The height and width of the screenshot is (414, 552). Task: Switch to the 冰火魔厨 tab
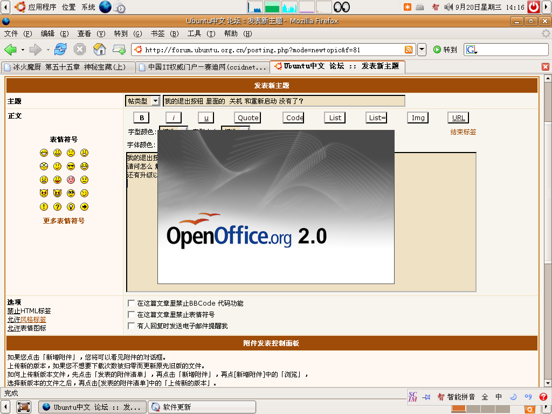coord(68,67)
